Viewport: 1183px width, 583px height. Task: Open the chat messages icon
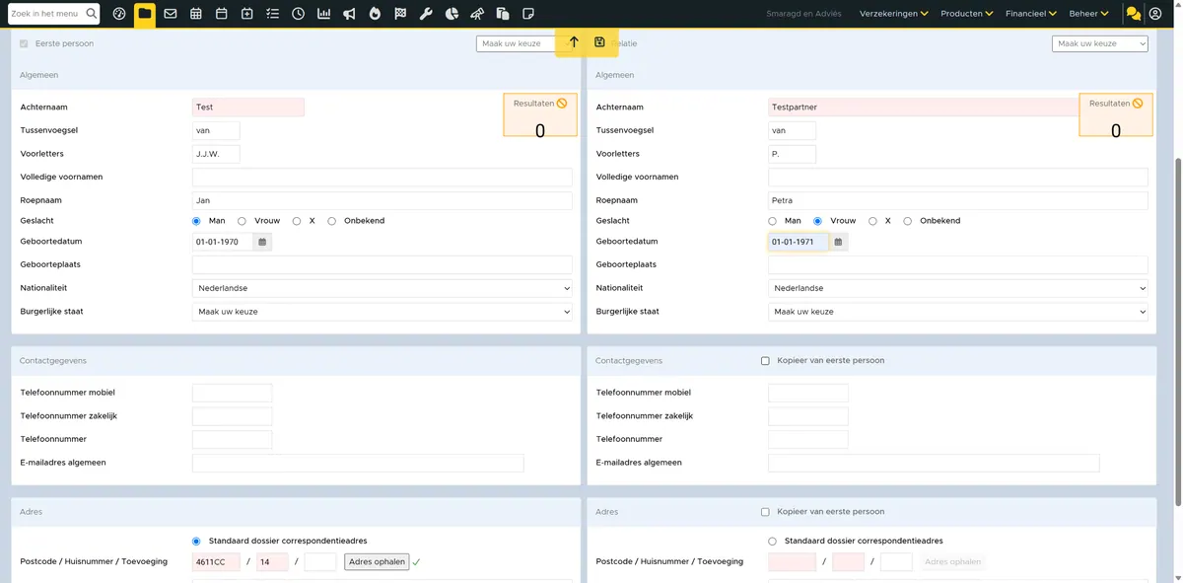tap(1134, 14)
